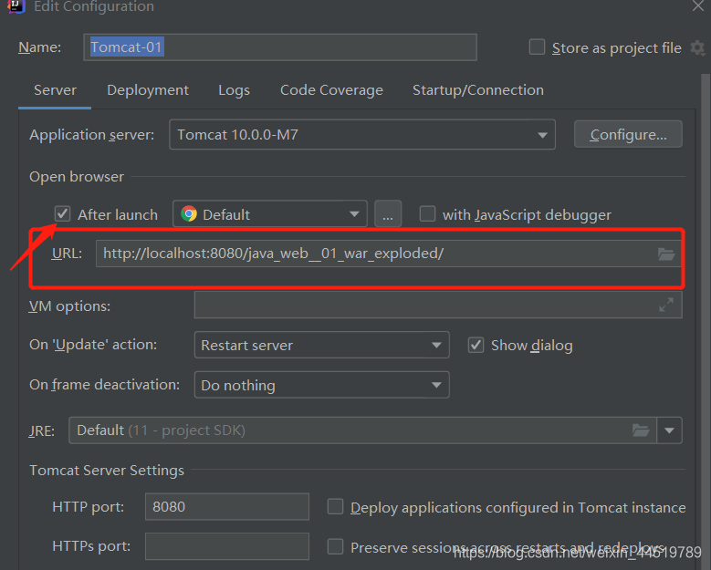Close the Edit Configuration dialog
Viewport: 711px width, 570px height.
[698, 5]
